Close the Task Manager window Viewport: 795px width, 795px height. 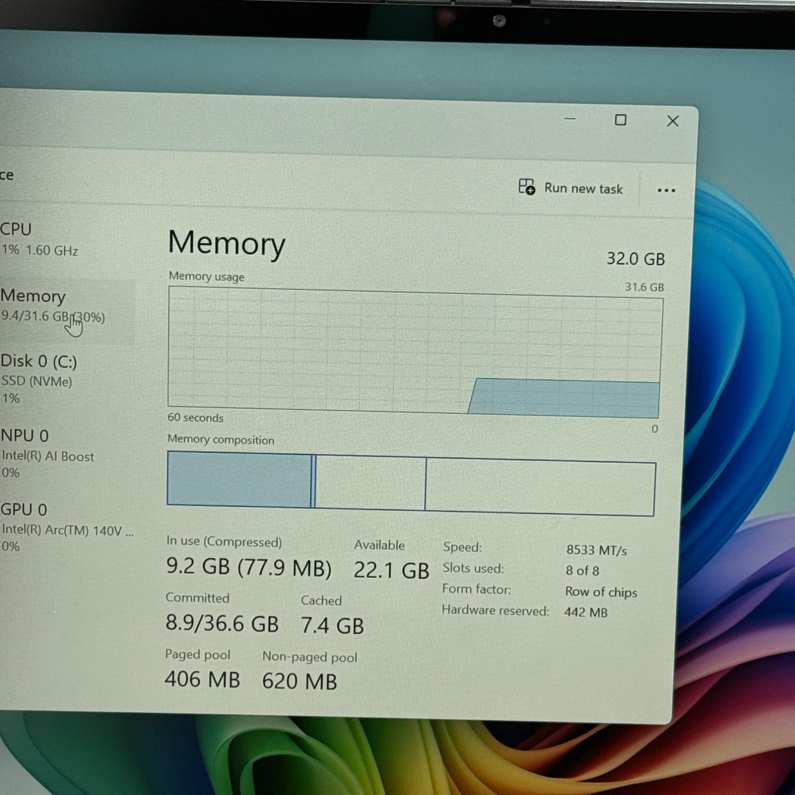(672, 121)
